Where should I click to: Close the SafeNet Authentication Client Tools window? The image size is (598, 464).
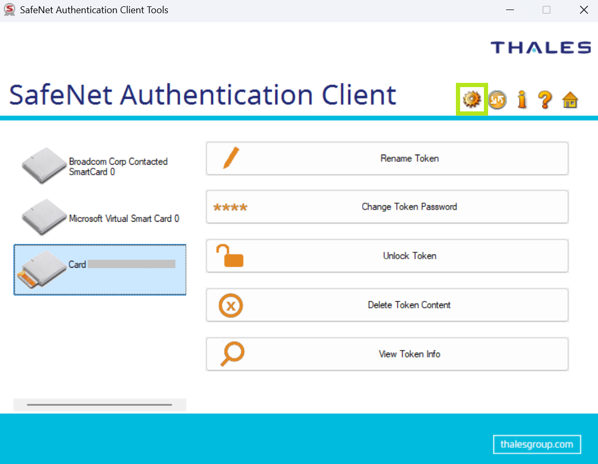(584, 10)
